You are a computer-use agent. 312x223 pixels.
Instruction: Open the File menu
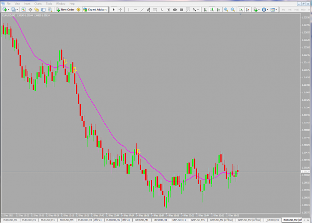tap(8, 3)
